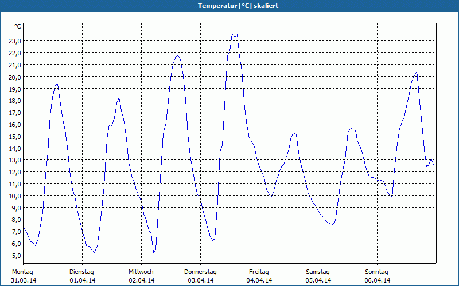Click the 14,0 y-axis label
Screen dimensions: 459x286
(x=15, y=149)
